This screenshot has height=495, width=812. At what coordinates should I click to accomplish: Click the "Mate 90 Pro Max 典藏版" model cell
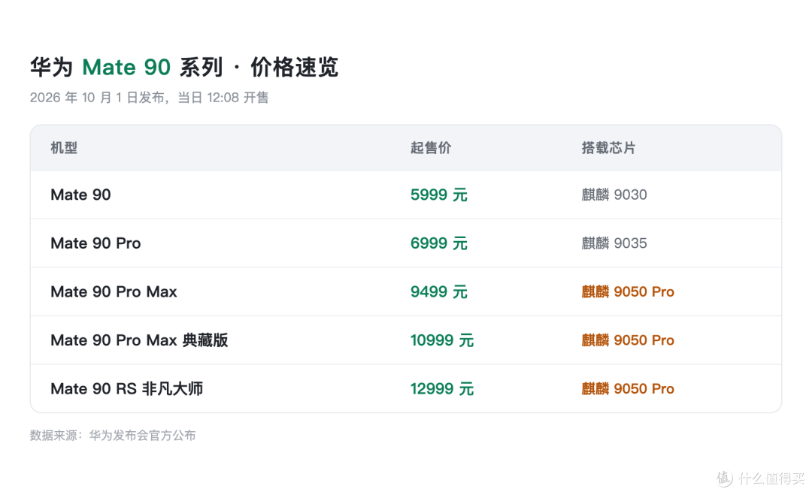pos(139,340)
